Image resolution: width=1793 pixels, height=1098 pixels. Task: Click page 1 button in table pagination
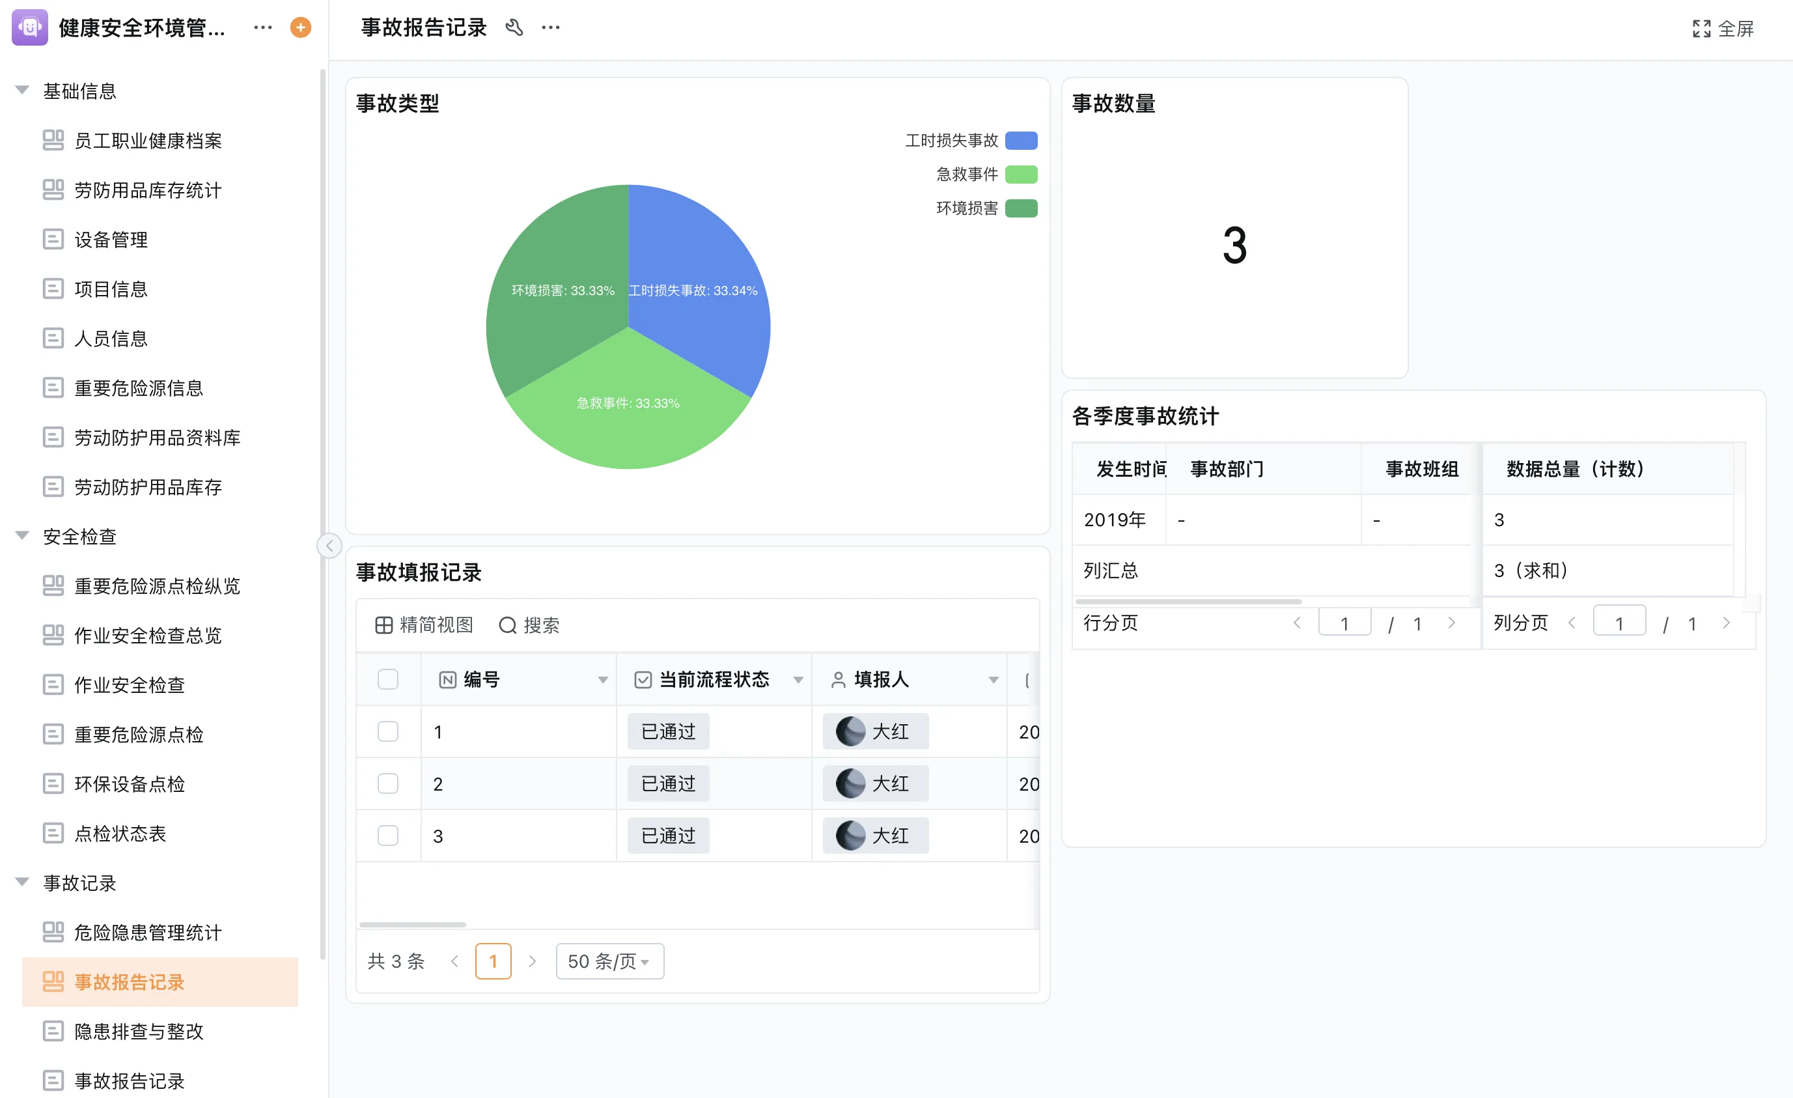pyautogui.click(x=493, y=961)
